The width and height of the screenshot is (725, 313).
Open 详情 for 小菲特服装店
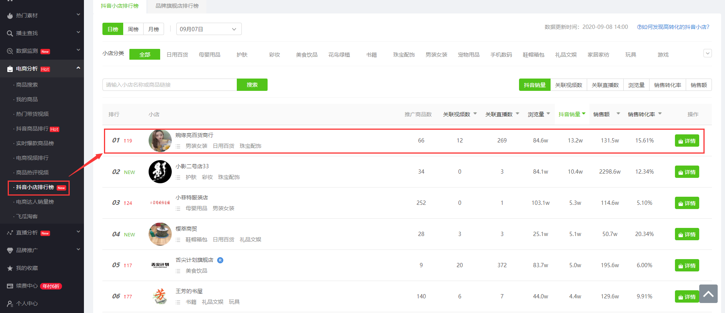pyautogui.click(x=687, y=203)
